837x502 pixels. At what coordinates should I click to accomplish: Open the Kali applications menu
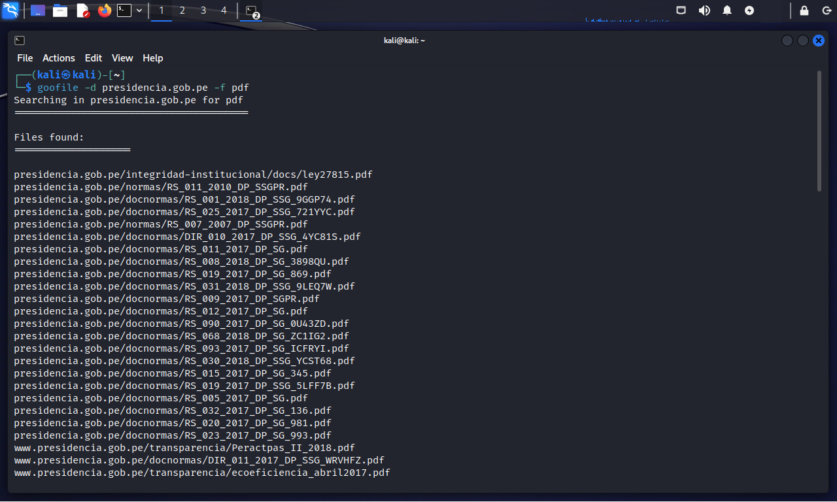point(10,10)
